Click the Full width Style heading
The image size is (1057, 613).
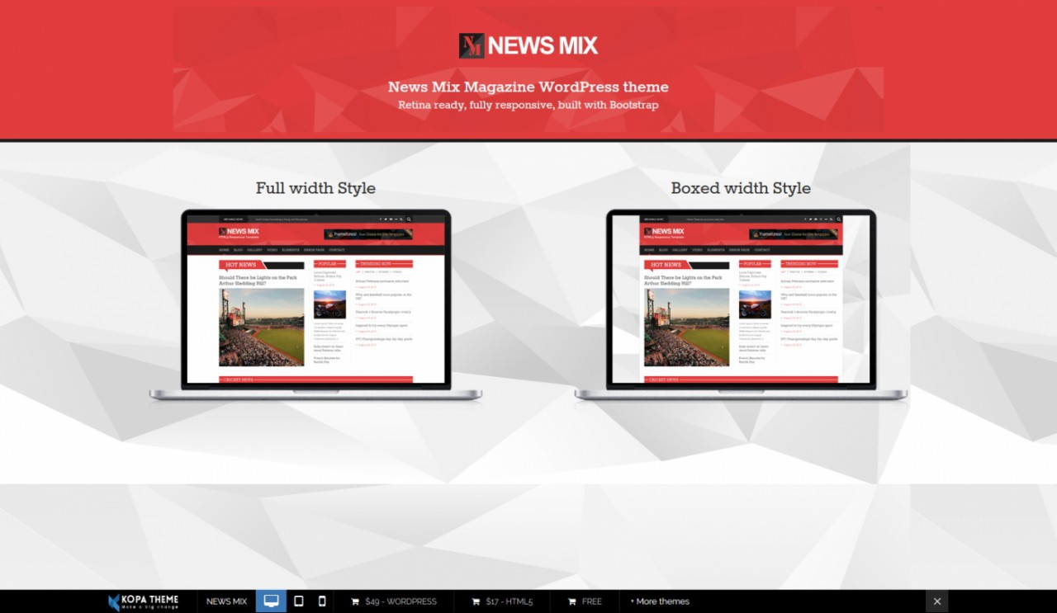tap(315, 188)
